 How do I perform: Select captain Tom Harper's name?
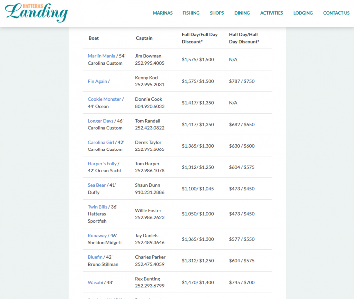point(147,164)
